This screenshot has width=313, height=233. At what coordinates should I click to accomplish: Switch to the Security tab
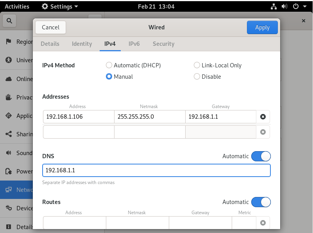point(163,44)
